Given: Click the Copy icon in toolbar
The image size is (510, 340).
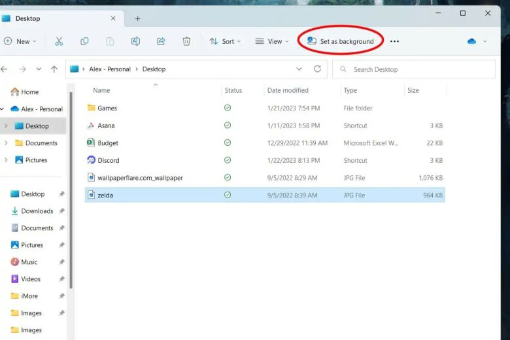Looking at the screenshot, I should click(x=84, y=41).
